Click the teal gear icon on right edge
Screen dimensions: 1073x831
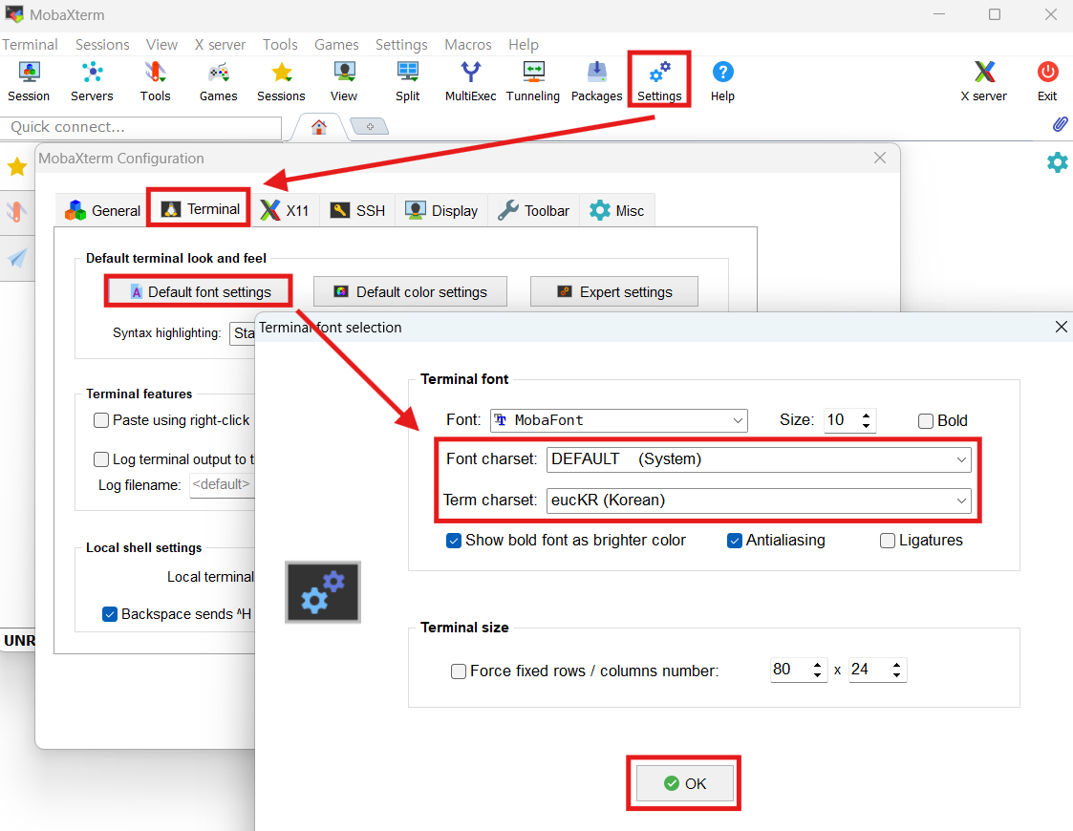pyautogui.click(x=1058, y=162)
